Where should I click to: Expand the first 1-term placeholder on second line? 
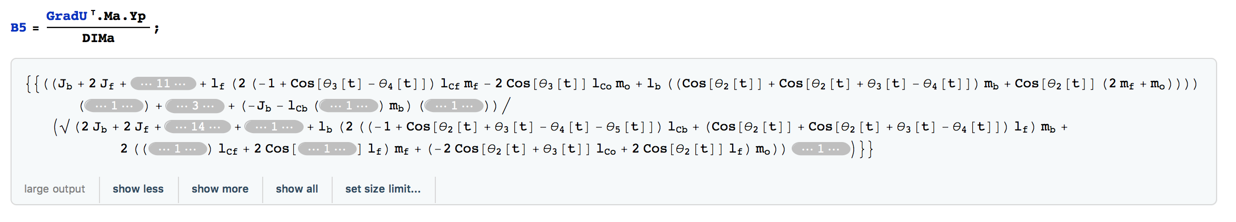pyautogui.click(x=114, y=106)
